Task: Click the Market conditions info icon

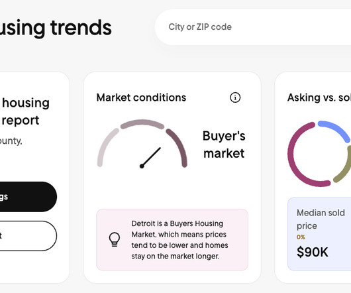Action: click(x=235, y=97)
